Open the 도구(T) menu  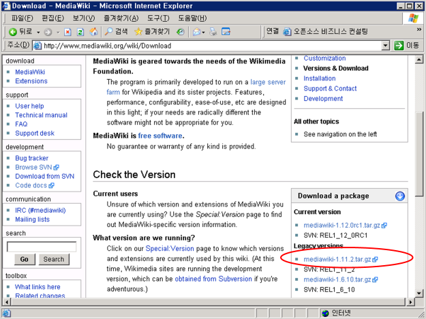click(x=157, y=18)
